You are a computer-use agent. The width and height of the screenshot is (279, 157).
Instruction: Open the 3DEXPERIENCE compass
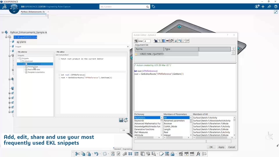14,8
